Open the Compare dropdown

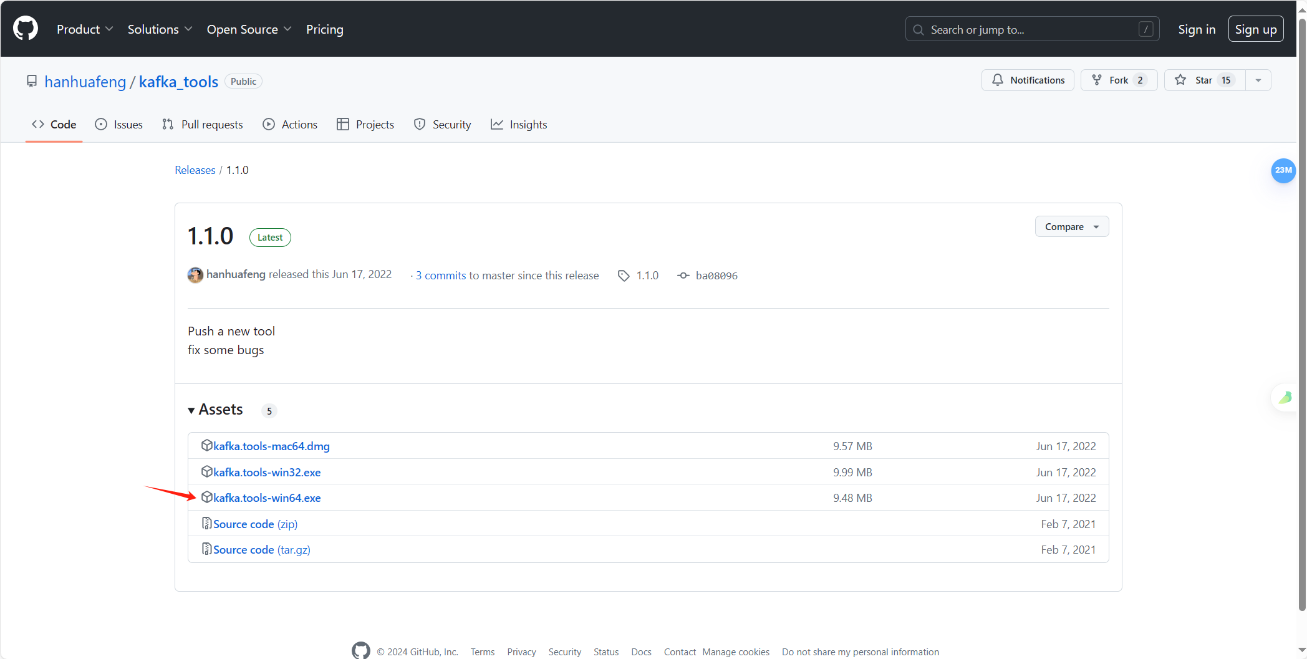(x=1072, y=226)
